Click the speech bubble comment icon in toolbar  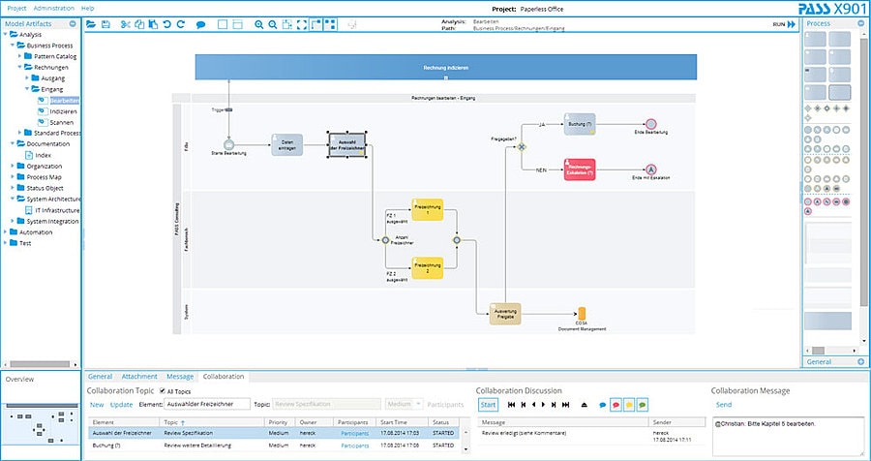click(200, 23)
